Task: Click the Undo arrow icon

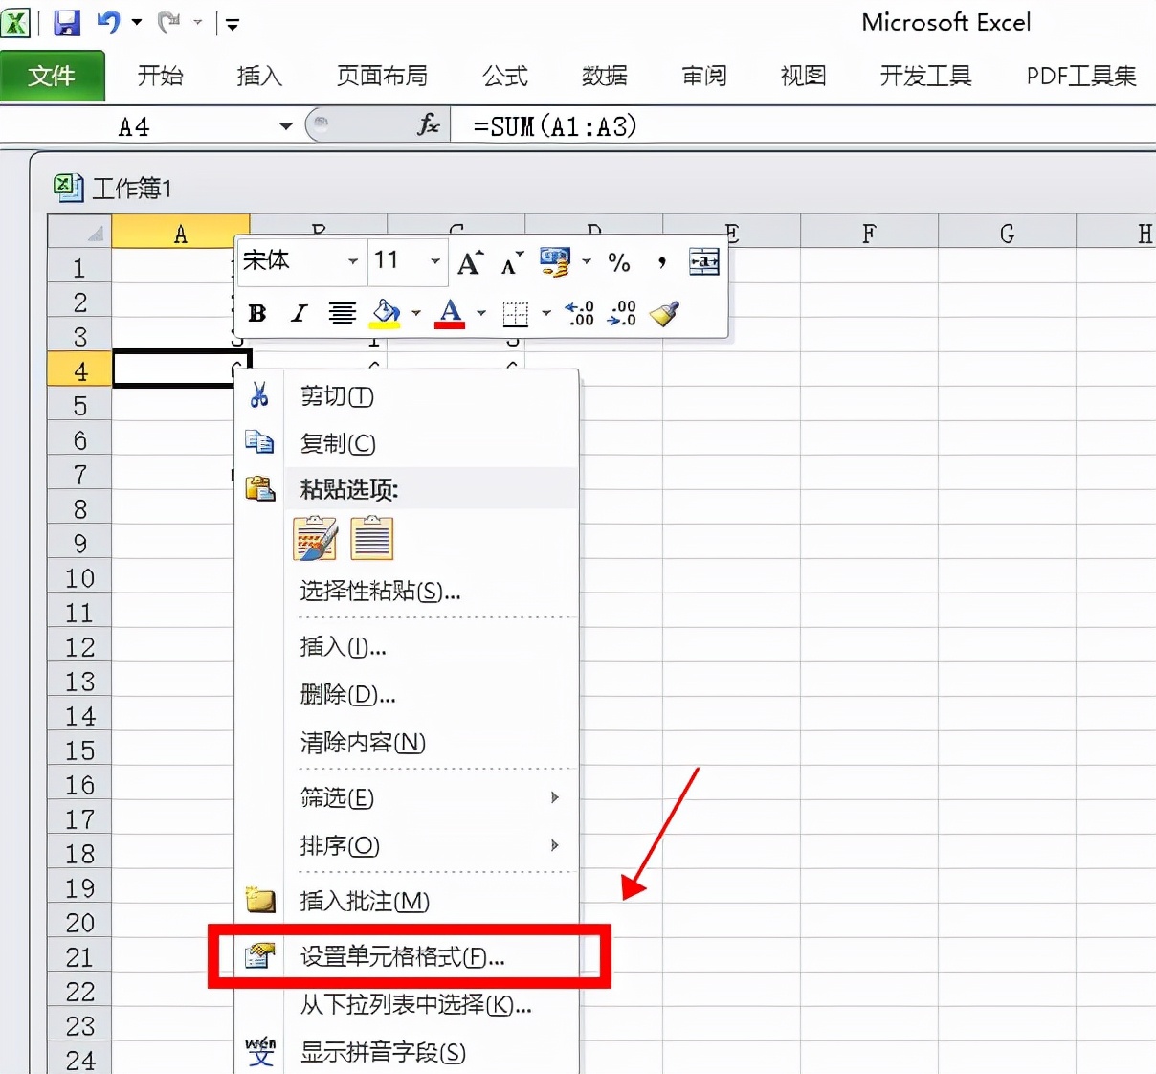Action: click(108, 21)
